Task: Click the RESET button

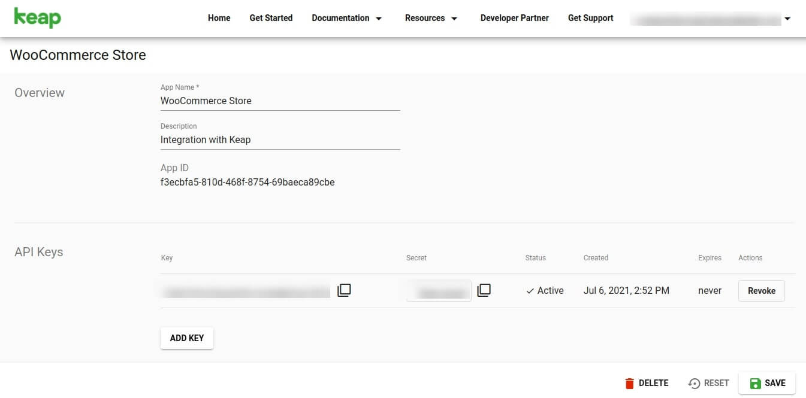Action: coord(716,382)
